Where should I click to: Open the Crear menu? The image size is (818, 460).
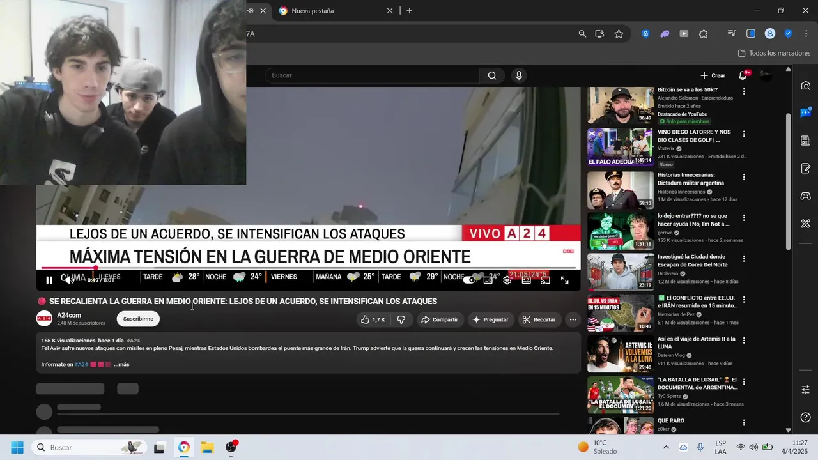pyautogui.click(x=713, y=75)
